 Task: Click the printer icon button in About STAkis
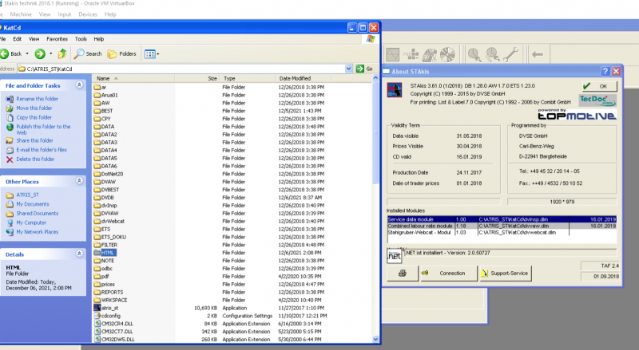coord(402,273)
